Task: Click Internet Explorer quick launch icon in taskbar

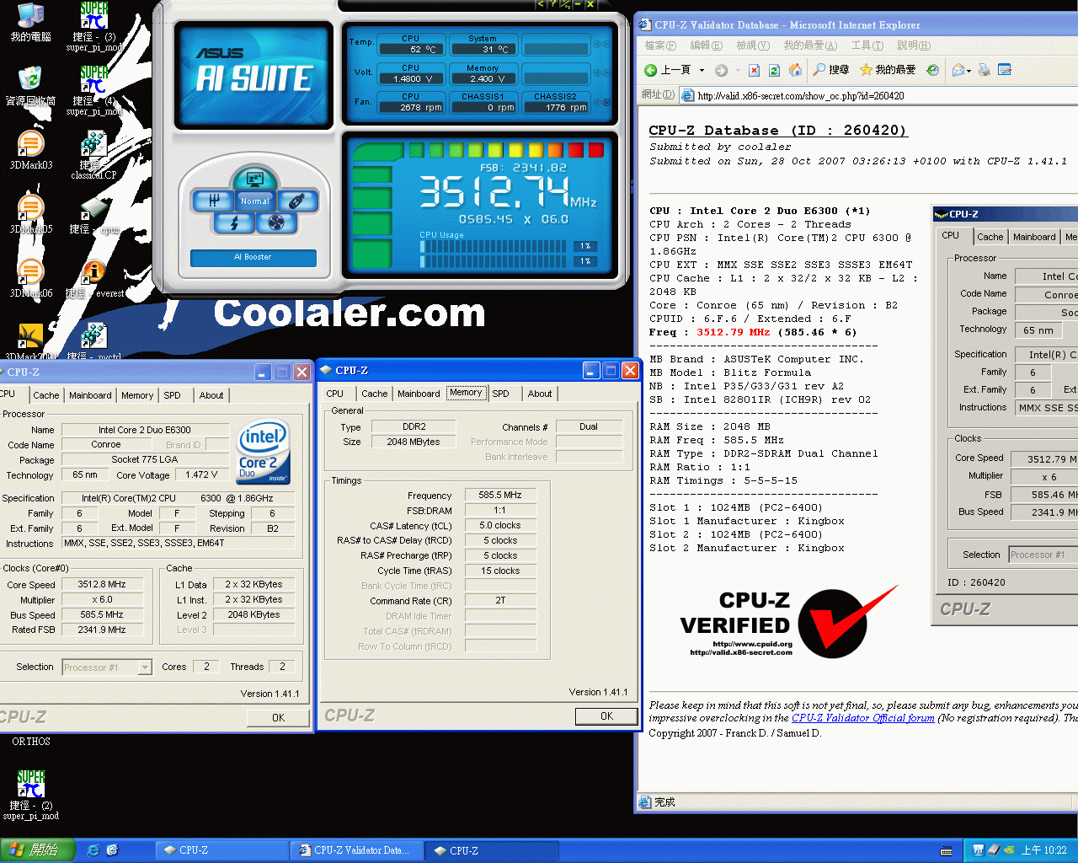Action: (x=93, y=850)
